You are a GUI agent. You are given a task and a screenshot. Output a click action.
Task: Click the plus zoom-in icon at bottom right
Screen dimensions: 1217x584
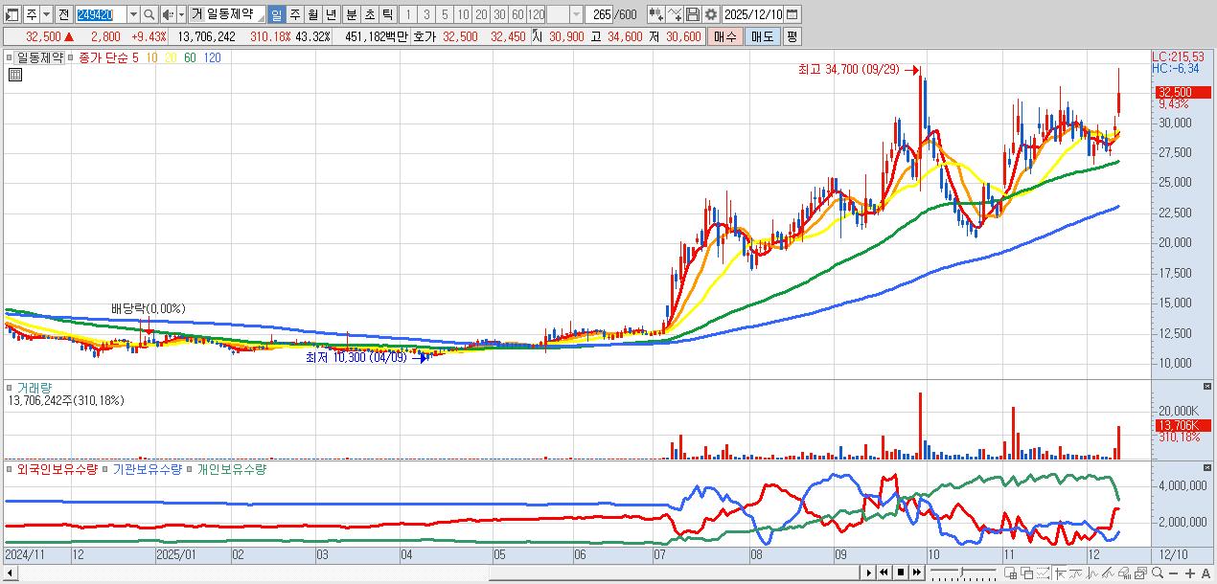coord(1190,573)
